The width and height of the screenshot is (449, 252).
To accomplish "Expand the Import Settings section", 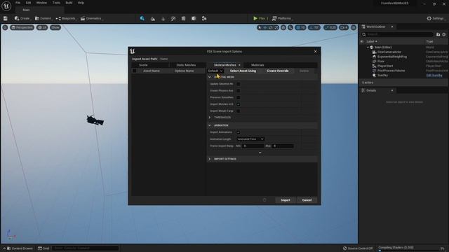I will pyautogui.click(x=210, y=159).
